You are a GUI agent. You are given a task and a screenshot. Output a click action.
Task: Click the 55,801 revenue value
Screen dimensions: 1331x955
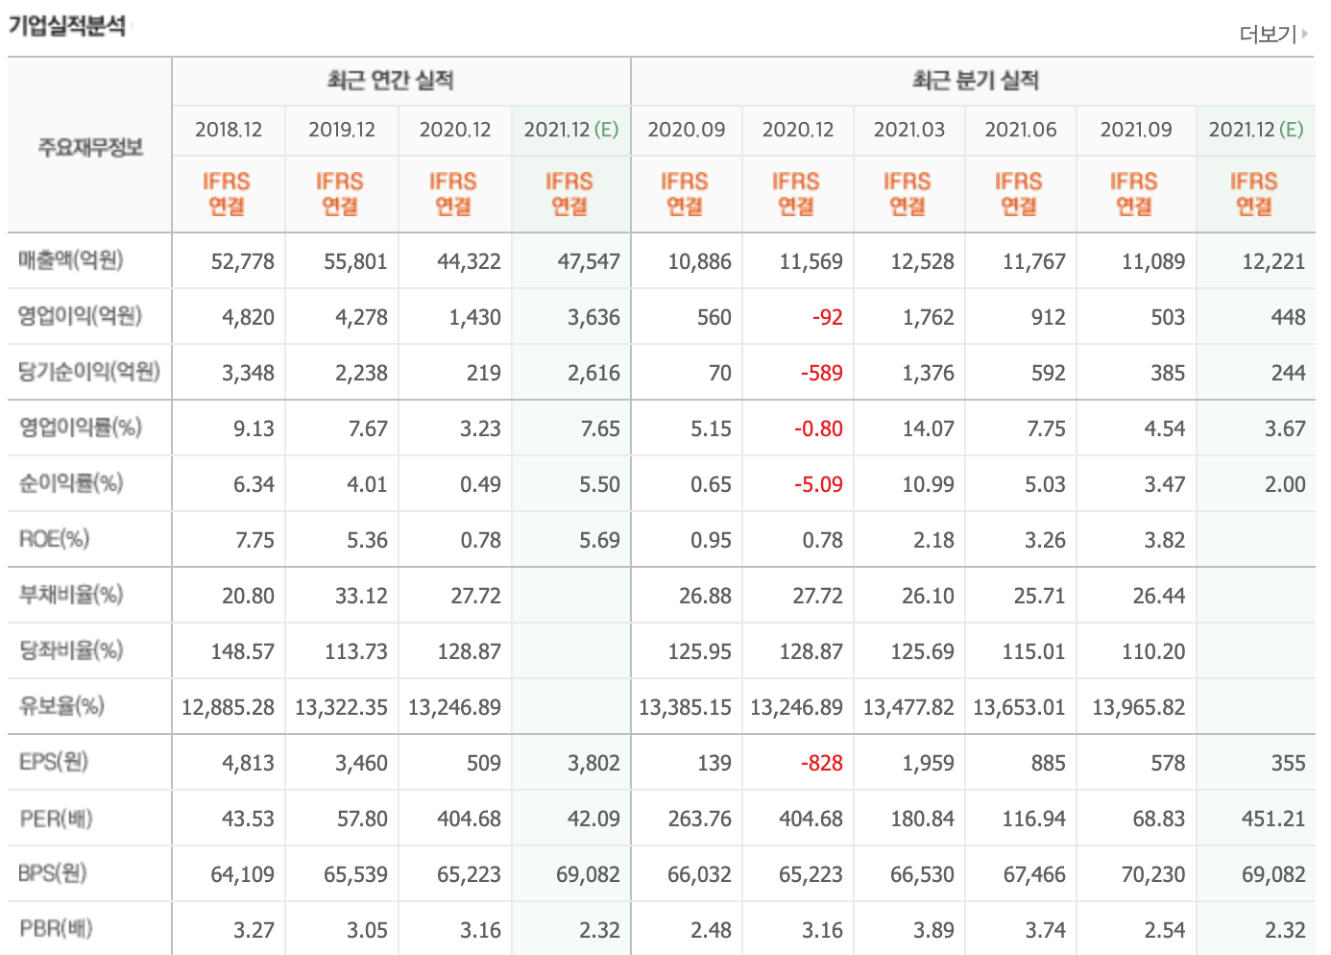[x=355, y=261]
